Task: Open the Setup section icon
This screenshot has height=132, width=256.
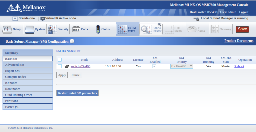Action: click(7, 29)
